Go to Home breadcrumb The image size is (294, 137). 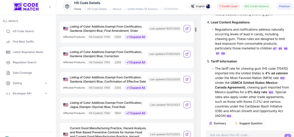[78, 9]
